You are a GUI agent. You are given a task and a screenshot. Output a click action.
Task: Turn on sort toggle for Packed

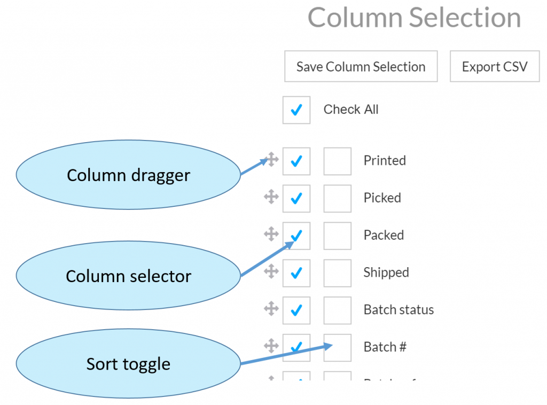(x=338, y=236)
